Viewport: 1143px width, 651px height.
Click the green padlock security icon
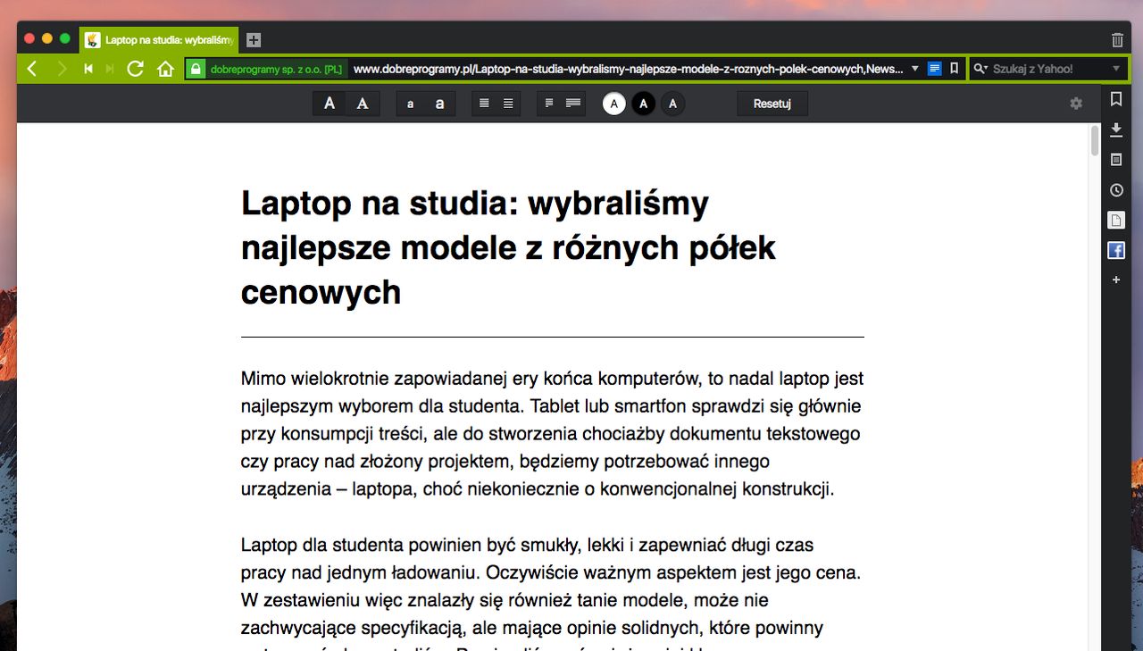[196, 69]
